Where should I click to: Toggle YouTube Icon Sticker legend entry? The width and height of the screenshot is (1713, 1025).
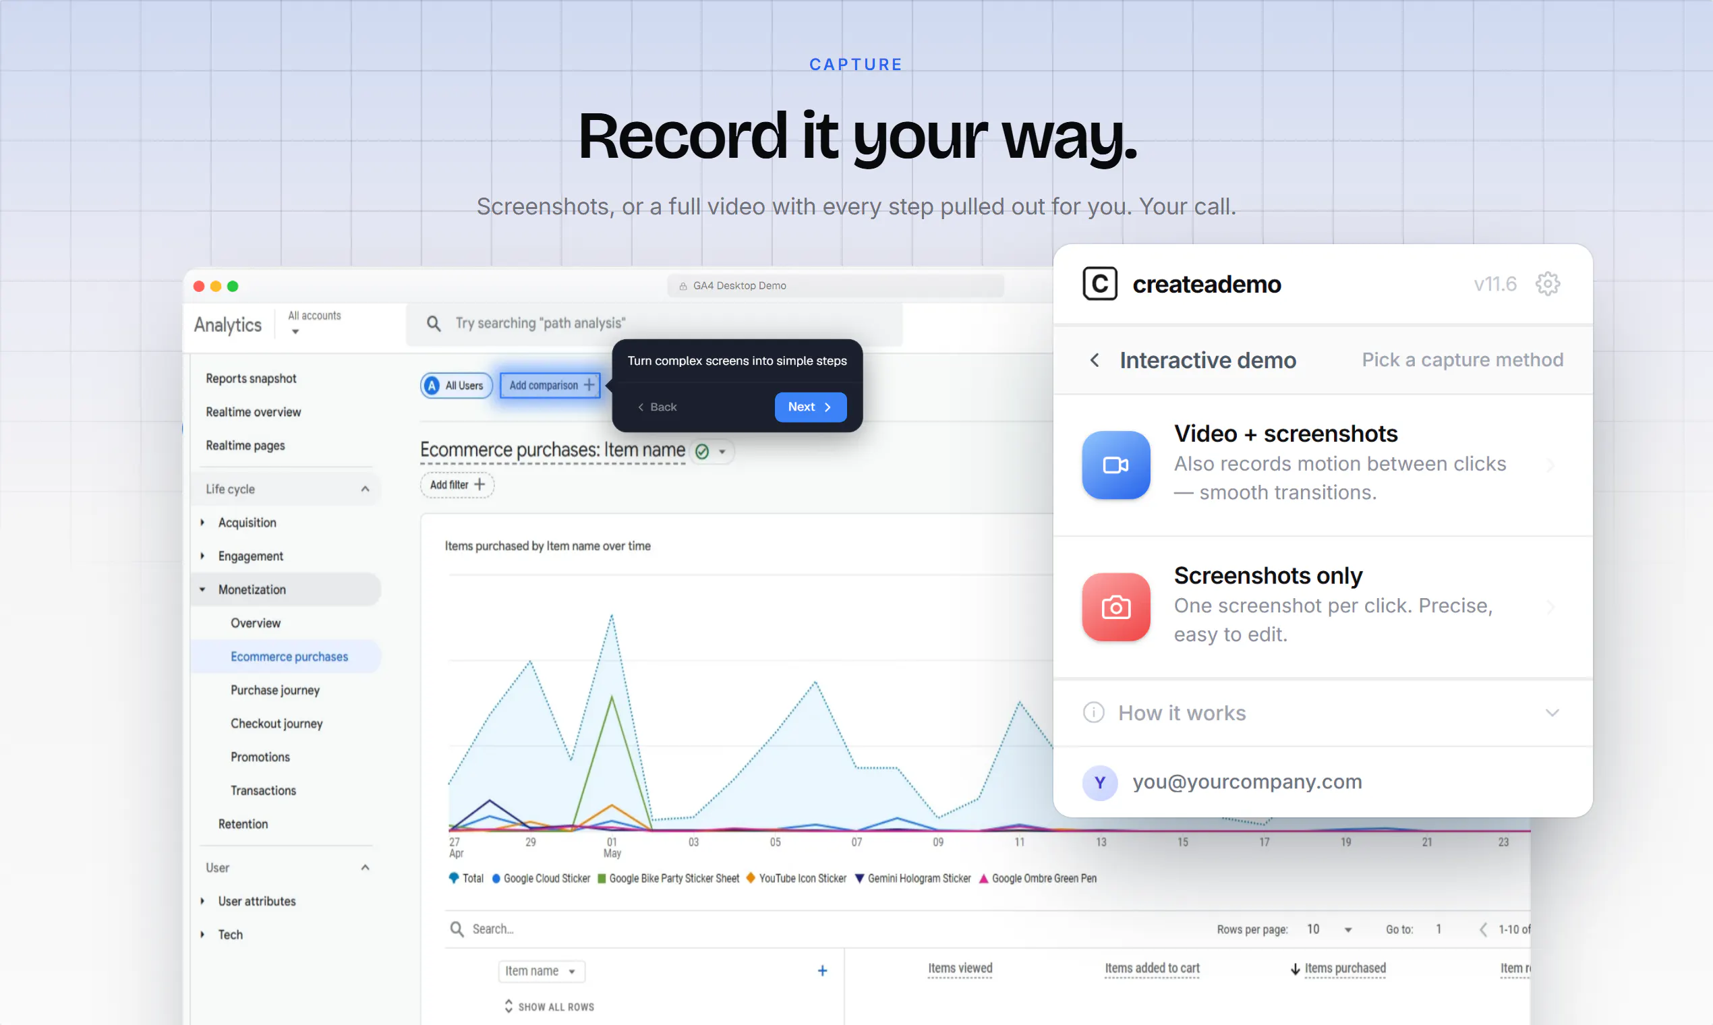coord(796,879)
